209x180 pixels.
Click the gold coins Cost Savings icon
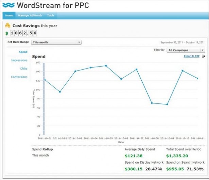(x=8, y=25)
